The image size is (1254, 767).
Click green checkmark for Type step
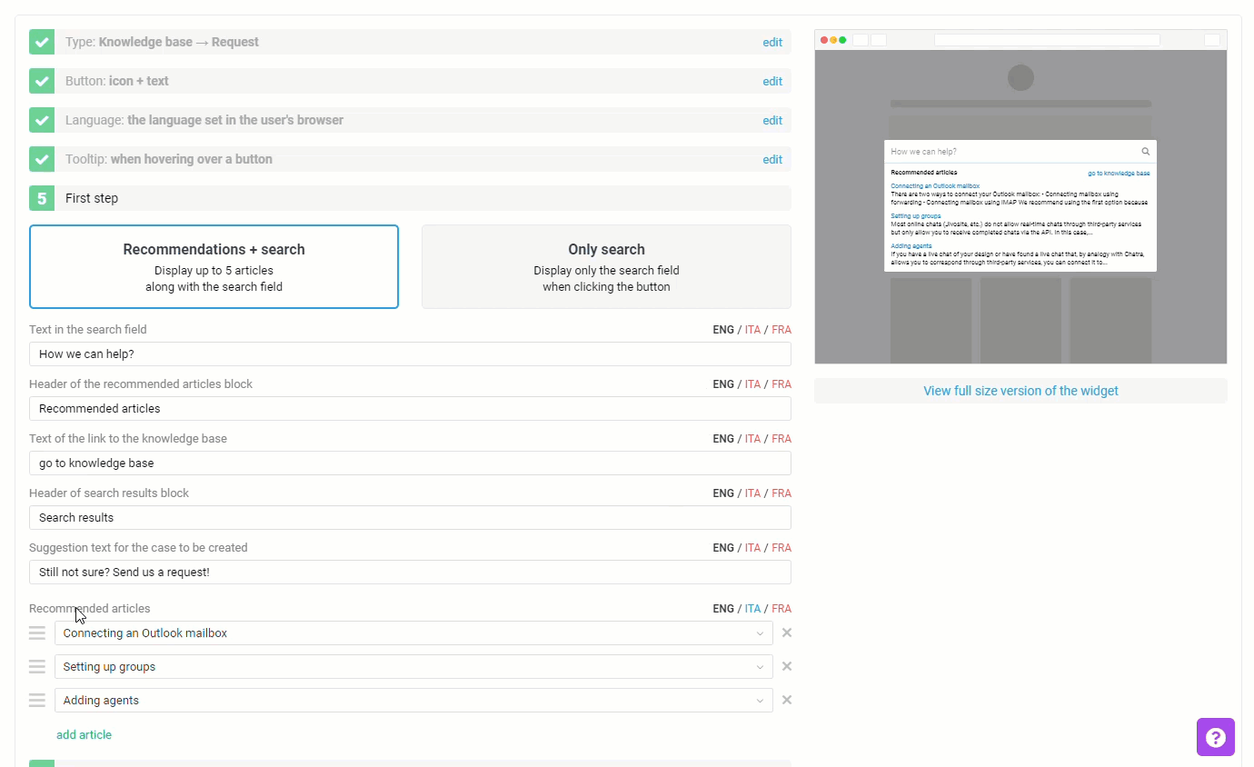[42, 42]
